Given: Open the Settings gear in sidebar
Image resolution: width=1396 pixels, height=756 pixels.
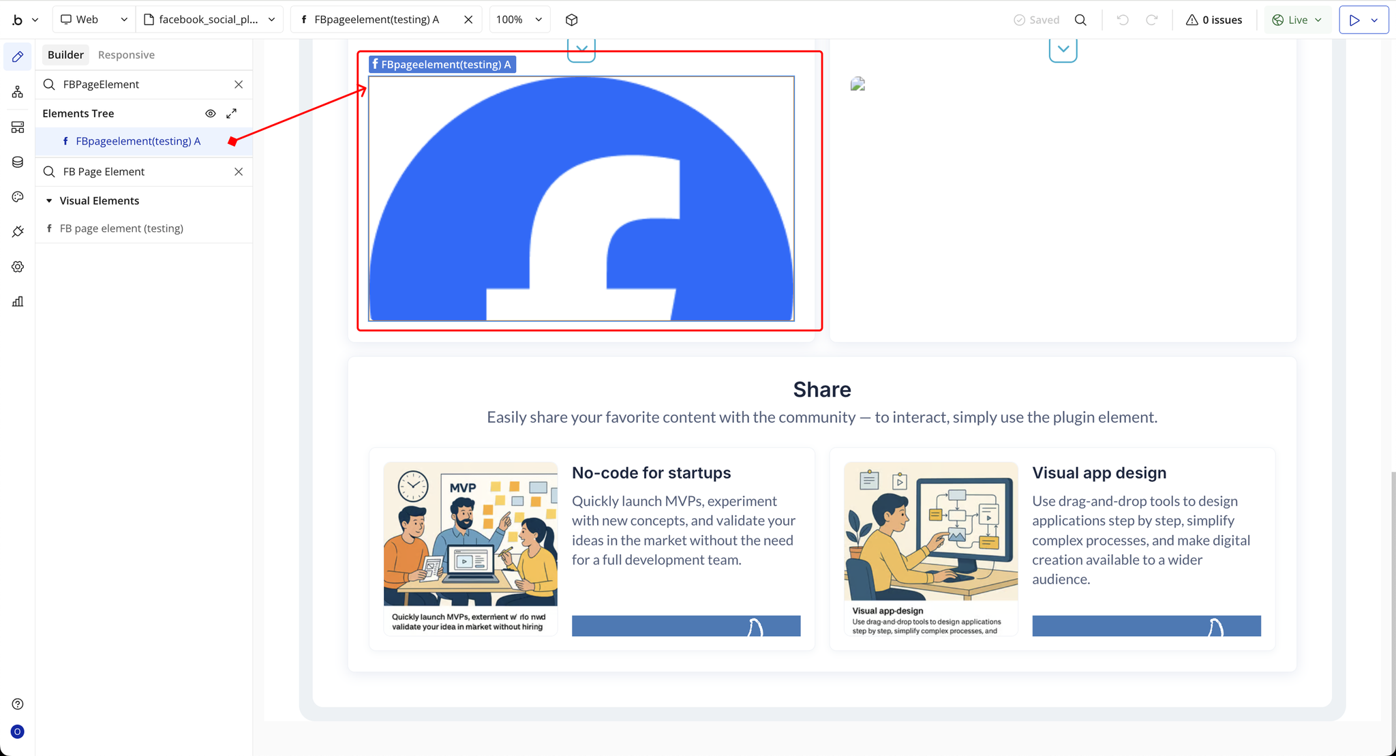Looking at the screenshot, I should click(18, 267).
